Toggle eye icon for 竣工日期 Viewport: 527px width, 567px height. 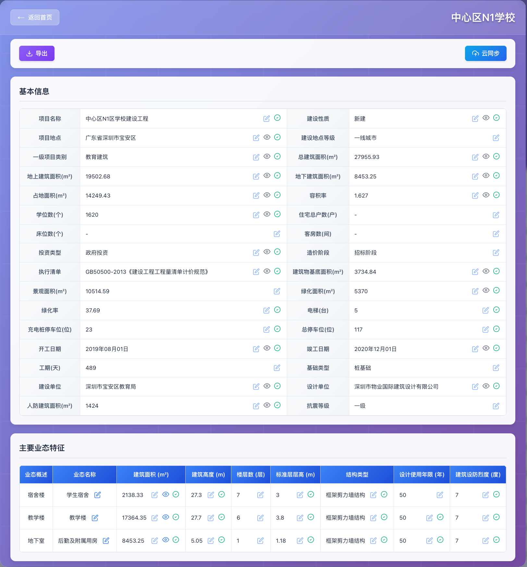click(486, 348)
